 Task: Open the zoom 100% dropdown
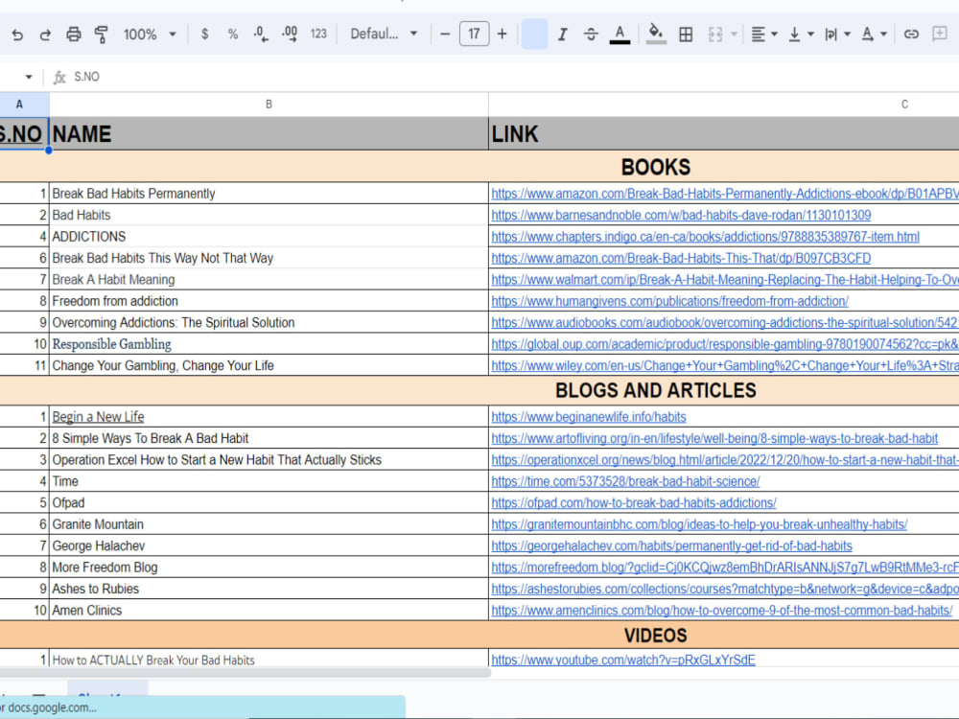click(x=150, y=35)
